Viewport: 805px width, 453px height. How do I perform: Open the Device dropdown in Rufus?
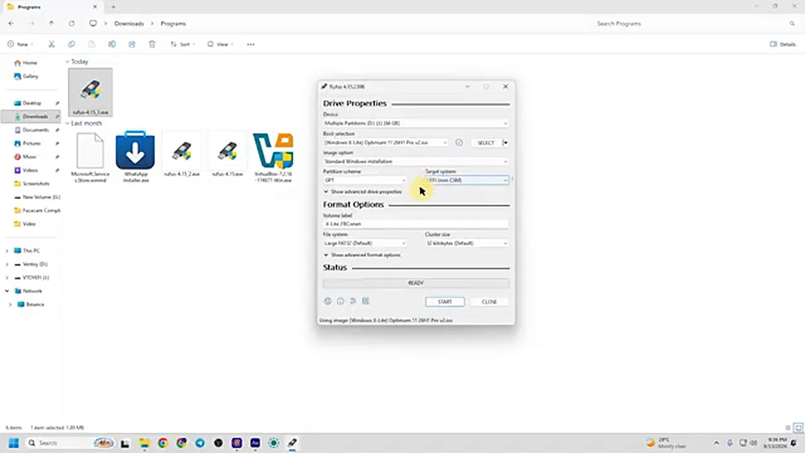pyautogui.click(x=416, y=123)
